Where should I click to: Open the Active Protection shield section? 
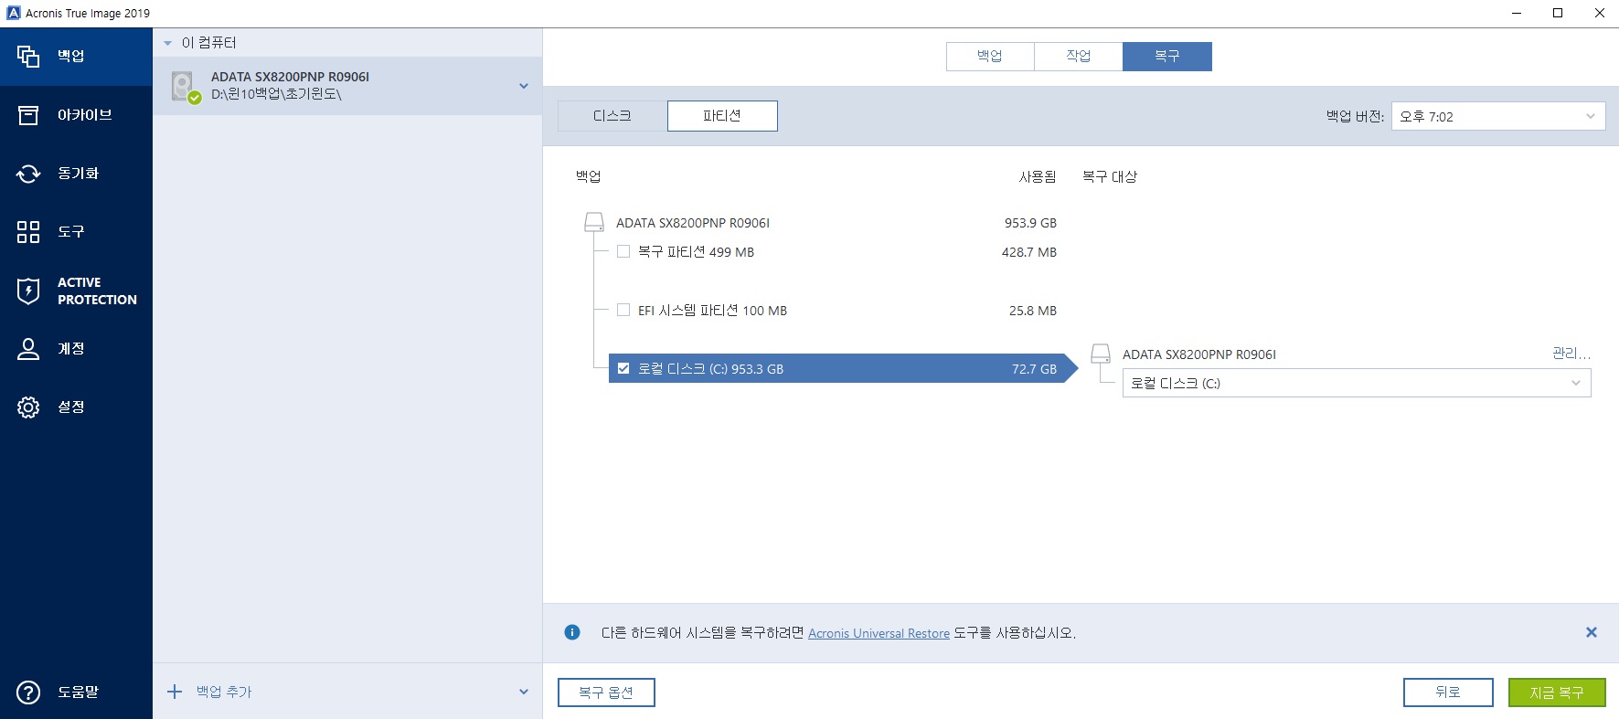tap(76, 291)
